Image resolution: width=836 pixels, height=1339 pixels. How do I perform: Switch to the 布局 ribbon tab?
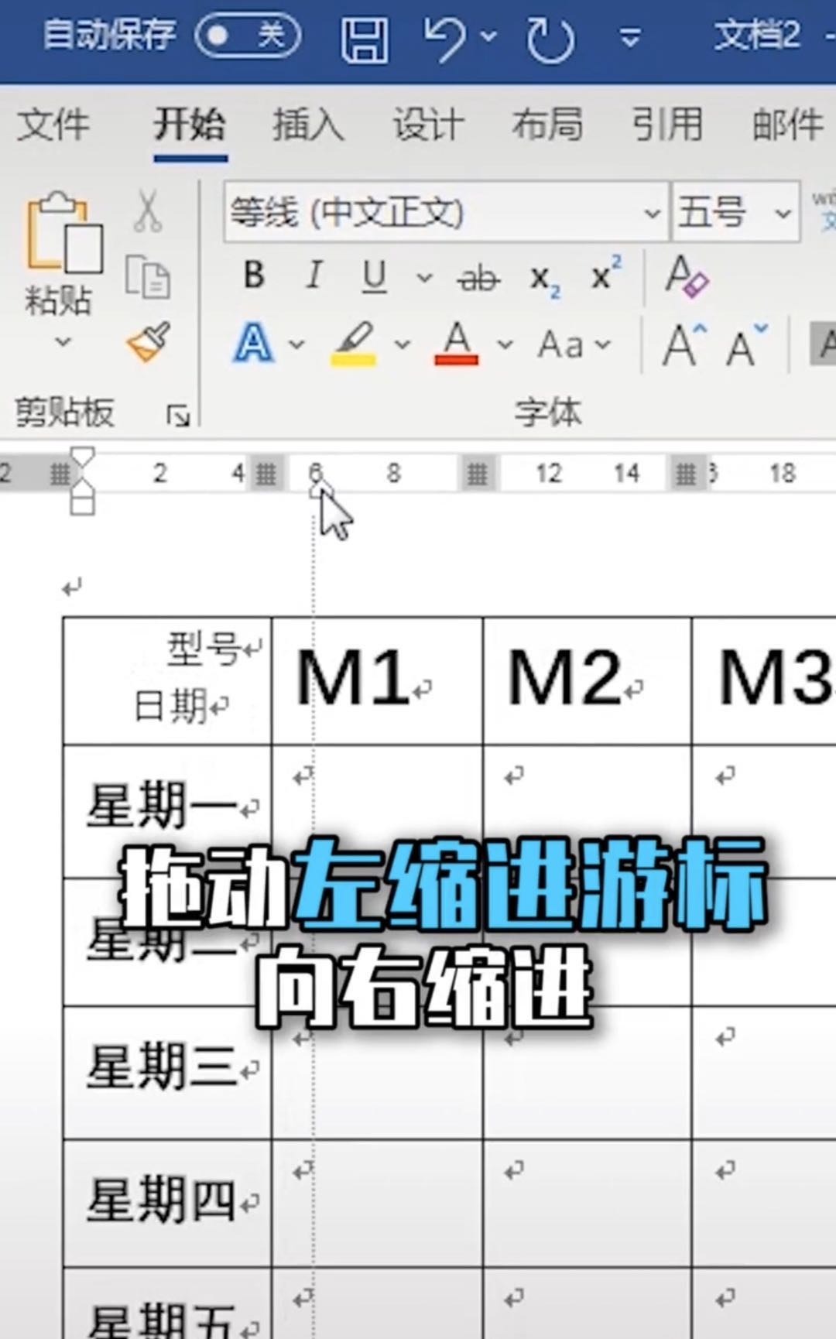(x=547, y=124)
